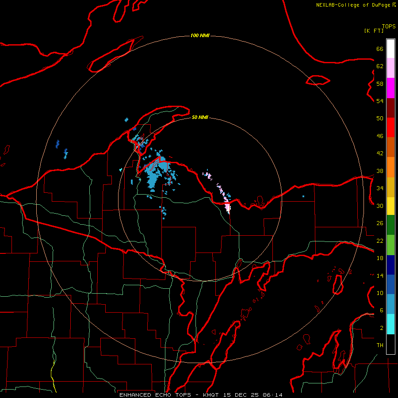Click the white color swatch above 66

(x=390, y=49)
